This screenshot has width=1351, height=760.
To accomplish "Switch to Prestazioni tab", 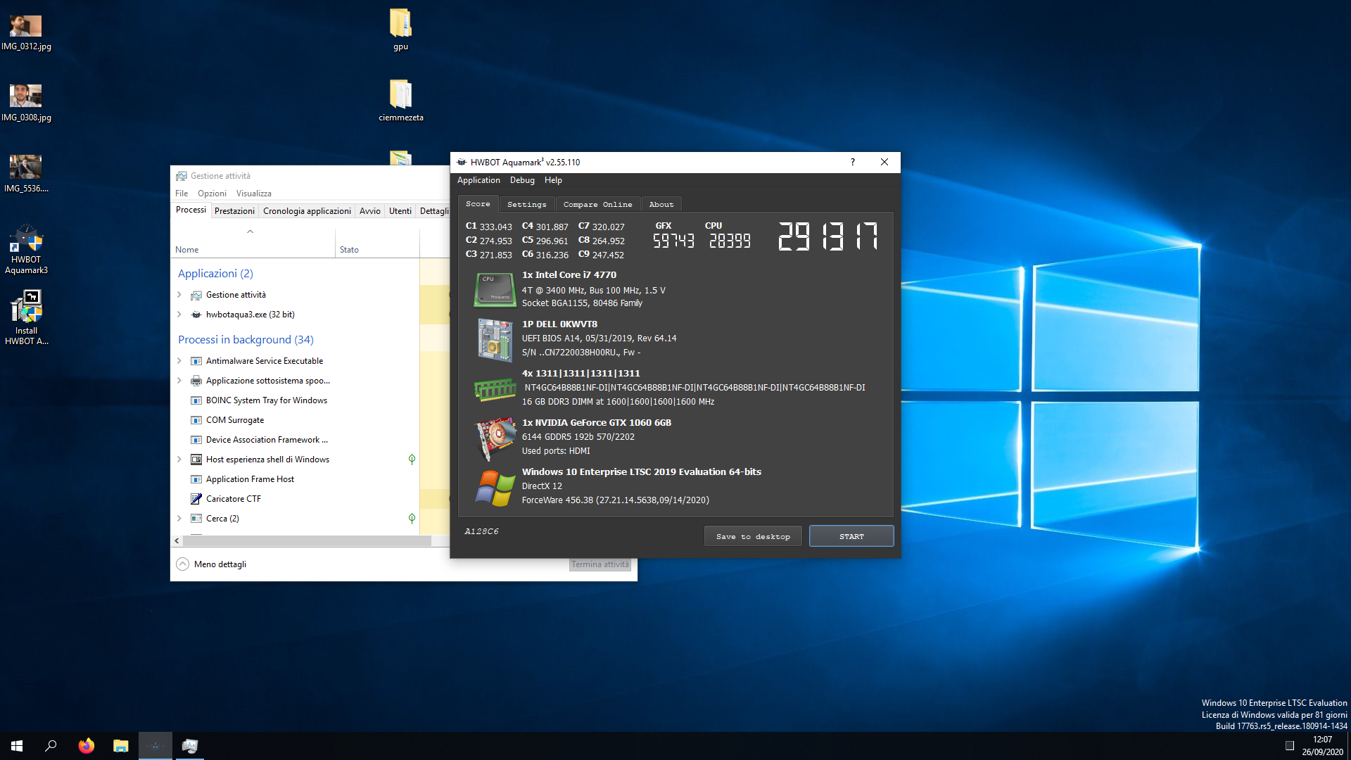I will point(234,211).
